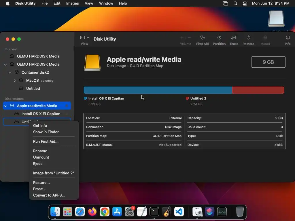
Task: Choose Image from "Untitled 2"
Action: (54, 173)
